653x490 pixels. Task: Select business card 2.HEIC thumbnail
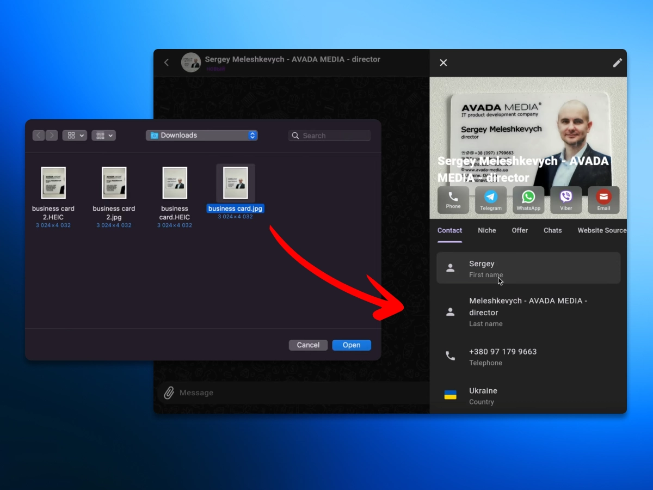click(53, 183)
